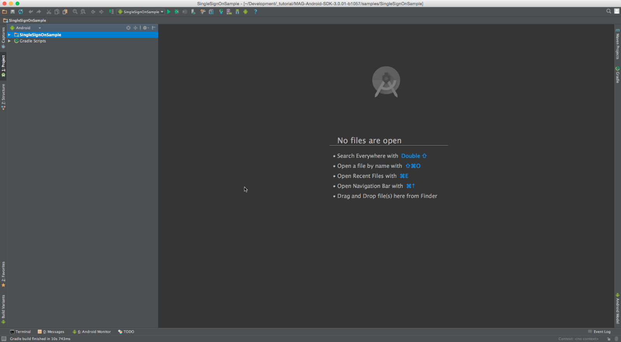Click the Make Project build icon
Viewport: 621px width, 342px height.
click(x=112, y=12)
